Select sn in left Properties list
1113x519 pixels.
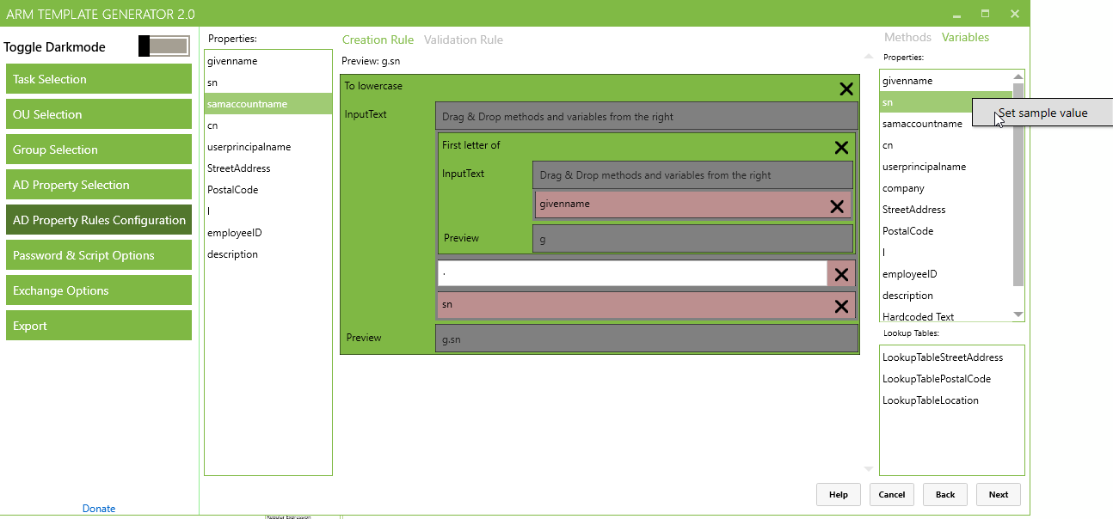click(x=268, y=82)
